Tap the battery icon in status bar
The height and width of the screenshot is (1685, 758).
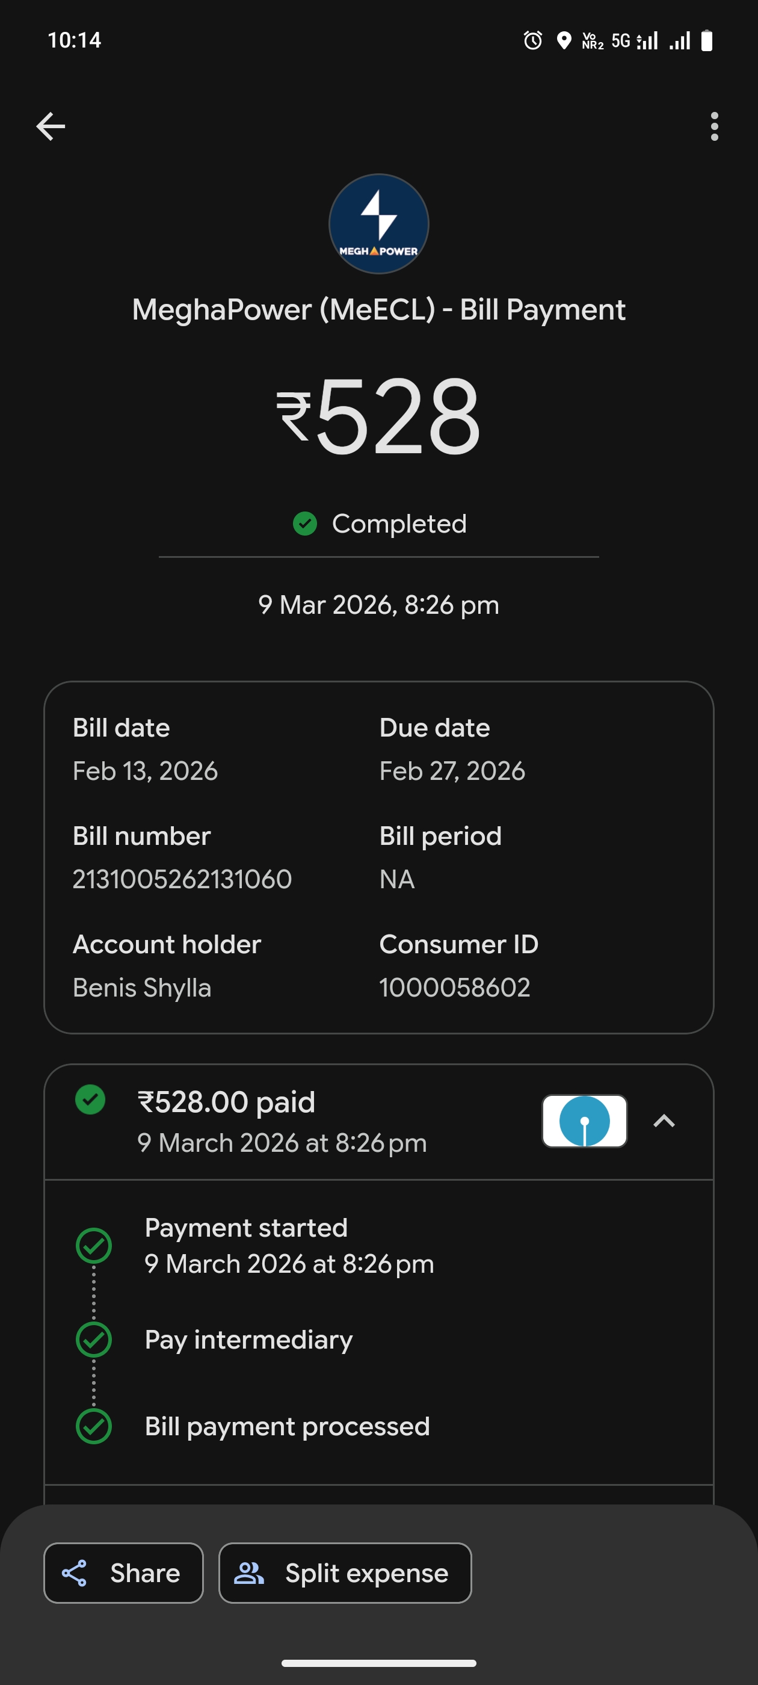click(x=706, y=40)
